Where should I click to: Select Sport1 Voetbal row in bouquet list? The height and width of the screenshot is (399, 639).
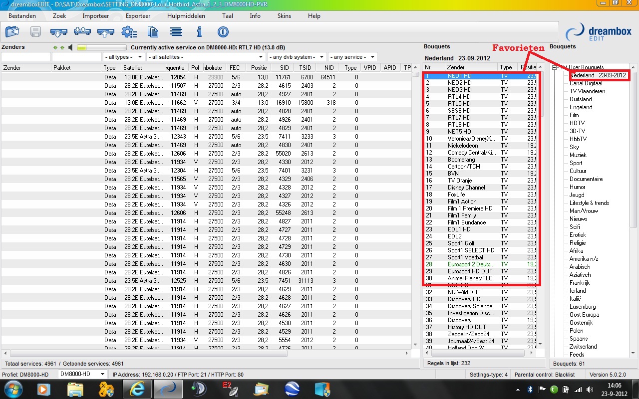[x=481, y=257]
